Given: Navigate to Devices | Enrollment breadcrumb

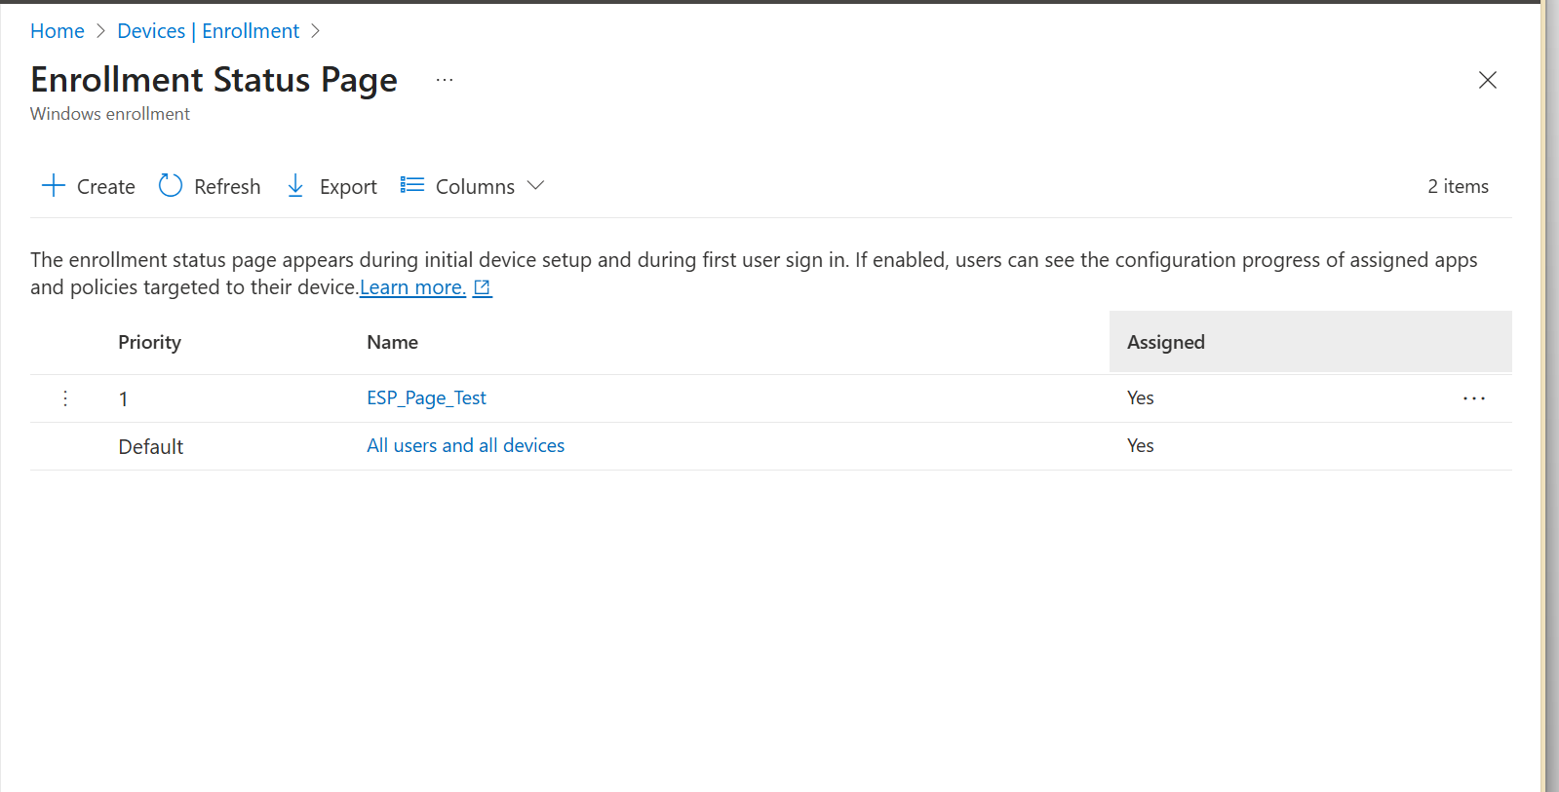Looking at the screenshot, I should click(x=208, y=31).
